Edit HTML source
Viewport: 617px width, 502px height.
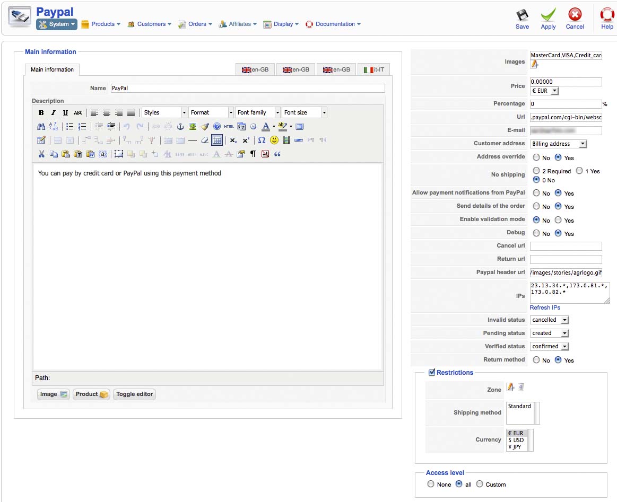click(x=229, y=127)
